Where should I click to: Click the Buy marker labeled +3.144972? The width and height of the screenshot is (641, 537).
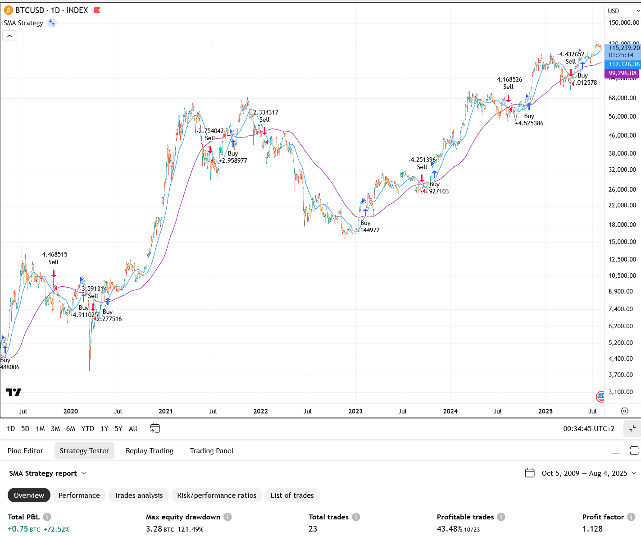coord(365,211)
